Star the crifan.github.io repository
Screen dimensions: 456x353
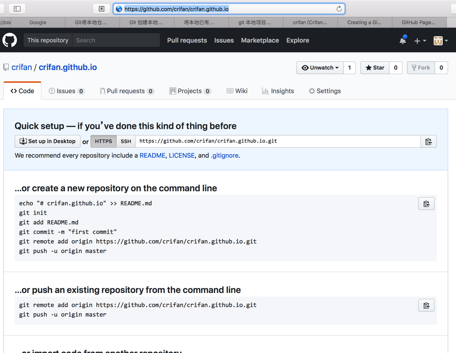click(x=375, y=68)
